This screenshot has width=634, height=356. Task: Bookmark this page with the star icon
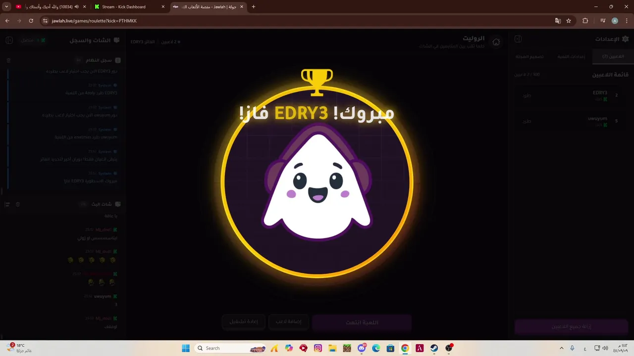[x=569, y=21]
